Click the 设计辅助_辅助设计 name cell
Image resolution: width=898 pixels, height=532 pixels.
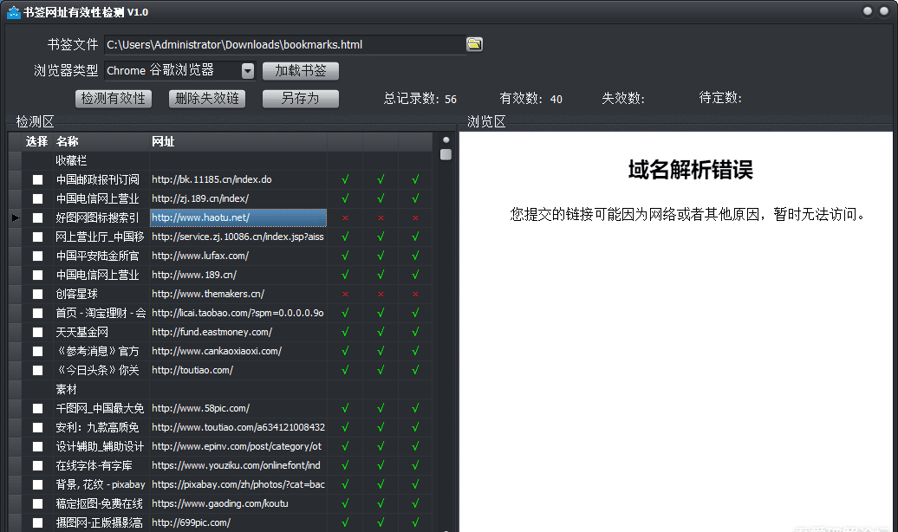[x=101, y=446]
